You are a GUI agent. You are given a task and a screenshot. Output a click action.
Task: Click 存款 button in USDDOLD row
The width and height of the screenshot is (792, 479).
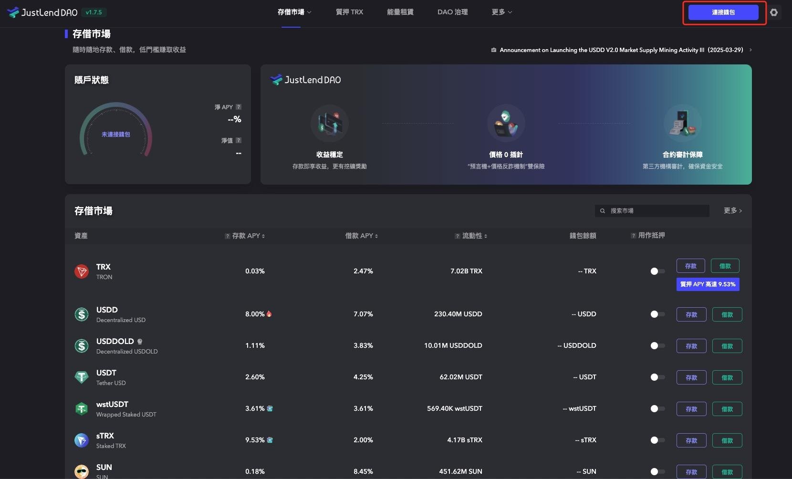point(691,346)
